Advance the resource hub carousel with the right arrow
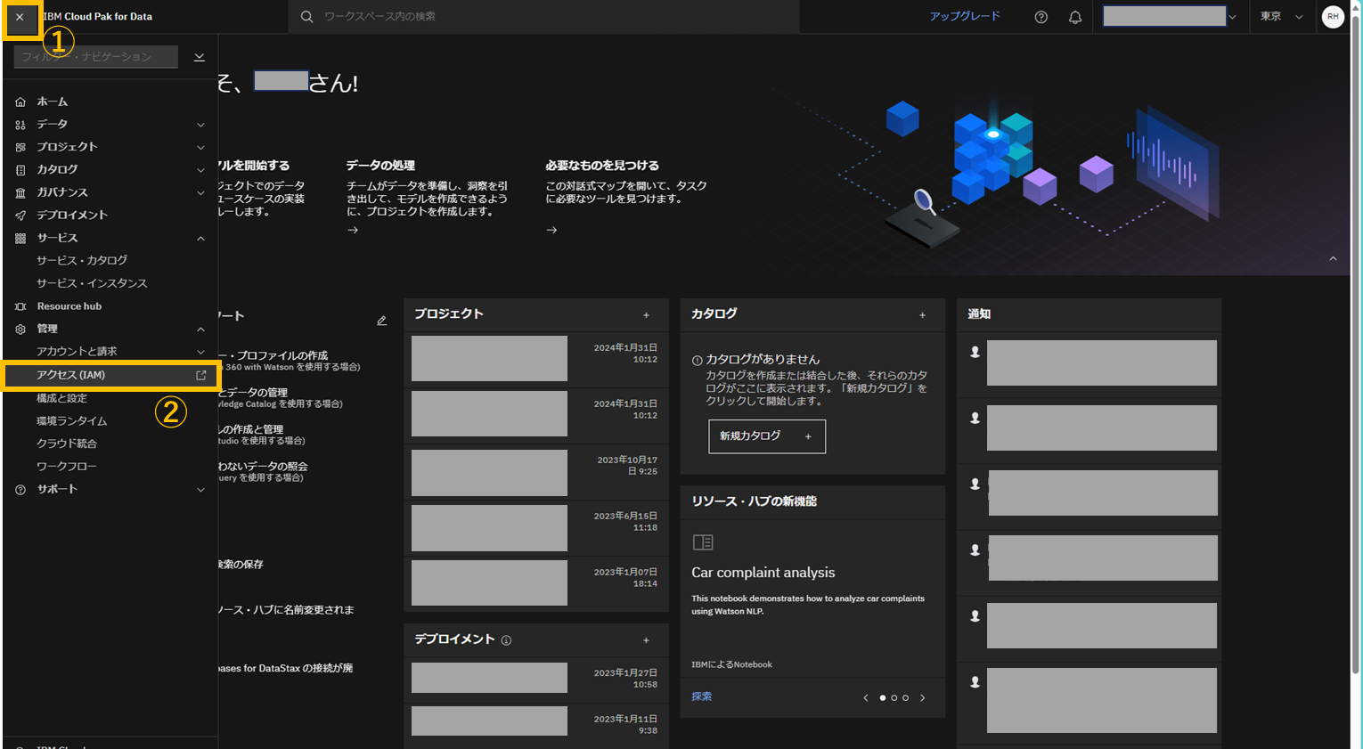 pyautogui.click(x=922, y=697)
